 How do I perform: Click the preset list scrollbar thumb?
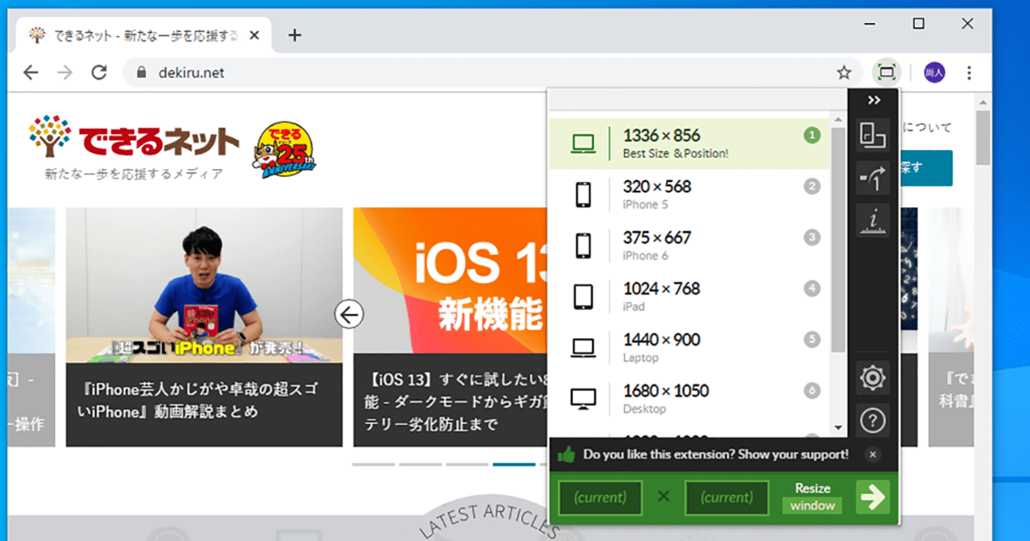coord(838,239)
